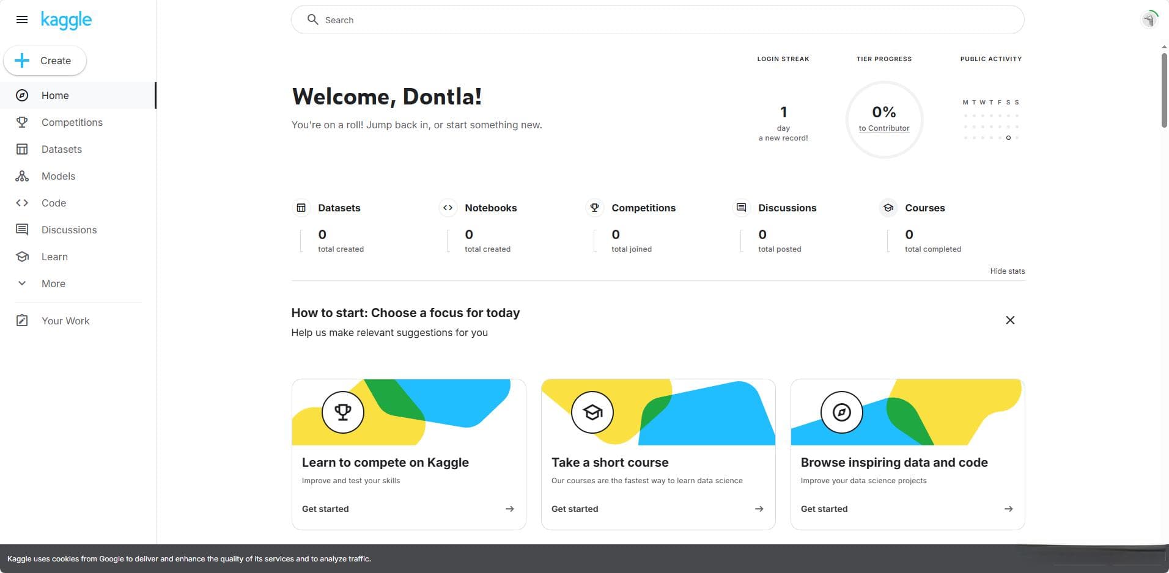Expand the More chevron in sidebar
This screenshot has width=1169, height=573.
[22, 283]
